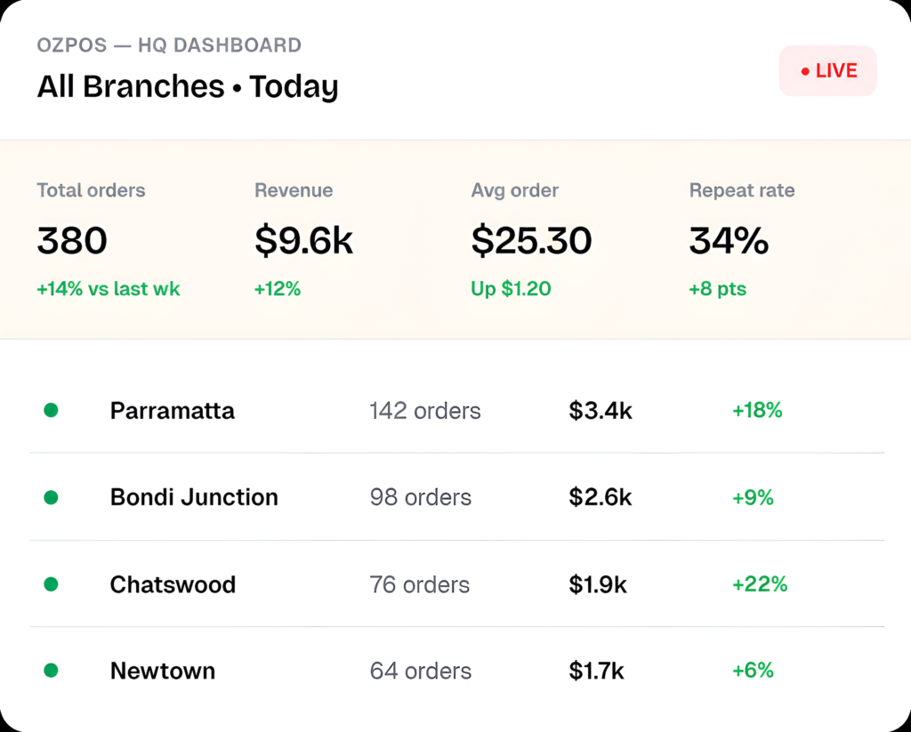Click the +14% vs last wk label
Viewport: 911px width, 732px height.
tap(108, 289)
